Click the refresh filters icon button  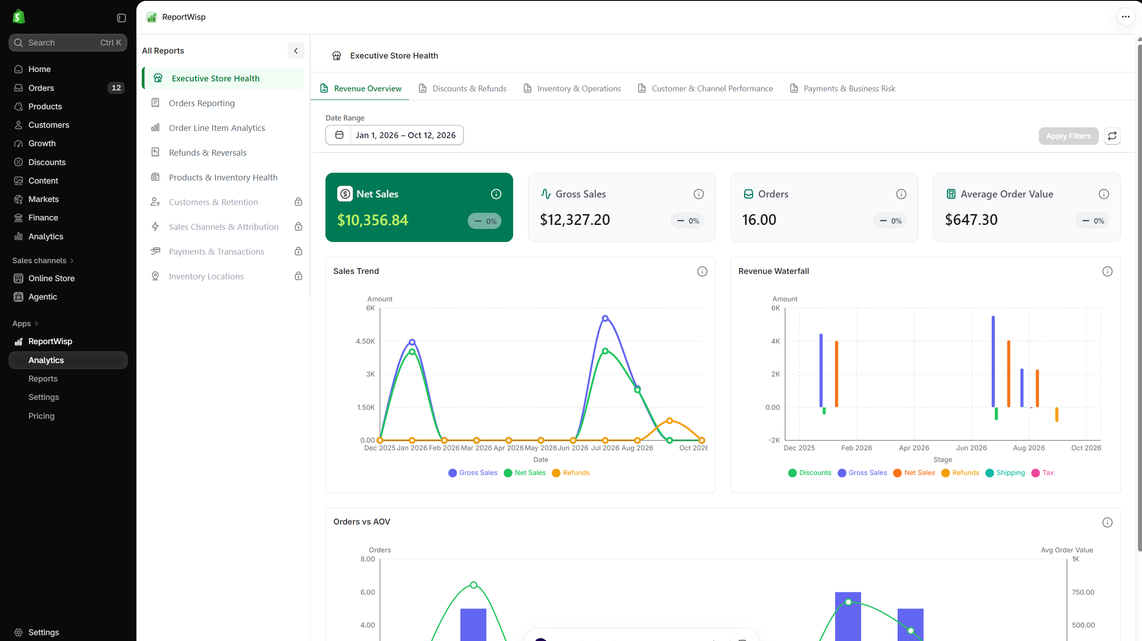pyautogui.click(x=1112, y=136)
